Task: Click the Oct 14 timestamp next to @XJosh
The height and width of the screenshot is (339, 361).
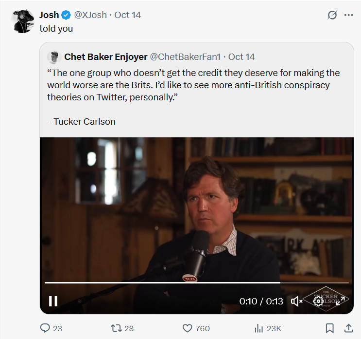Action: (127, 15)
